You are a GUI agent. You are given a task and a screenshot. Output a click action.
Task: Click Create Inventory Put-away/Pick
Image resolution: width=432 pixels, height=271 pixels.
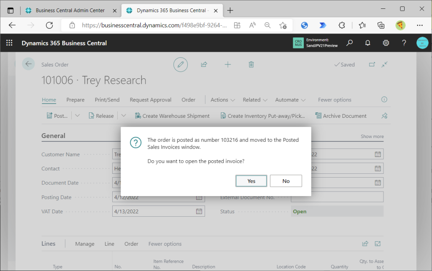(262, 116)
